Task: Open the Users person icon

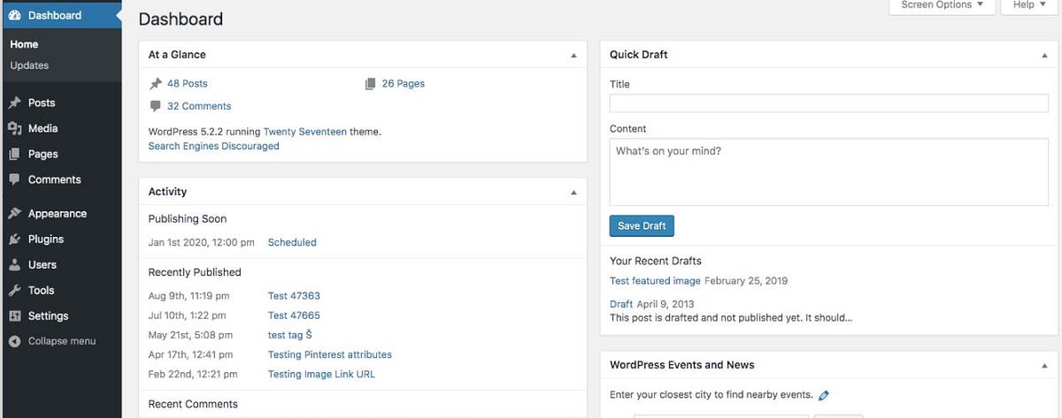Action: point(14,265)
